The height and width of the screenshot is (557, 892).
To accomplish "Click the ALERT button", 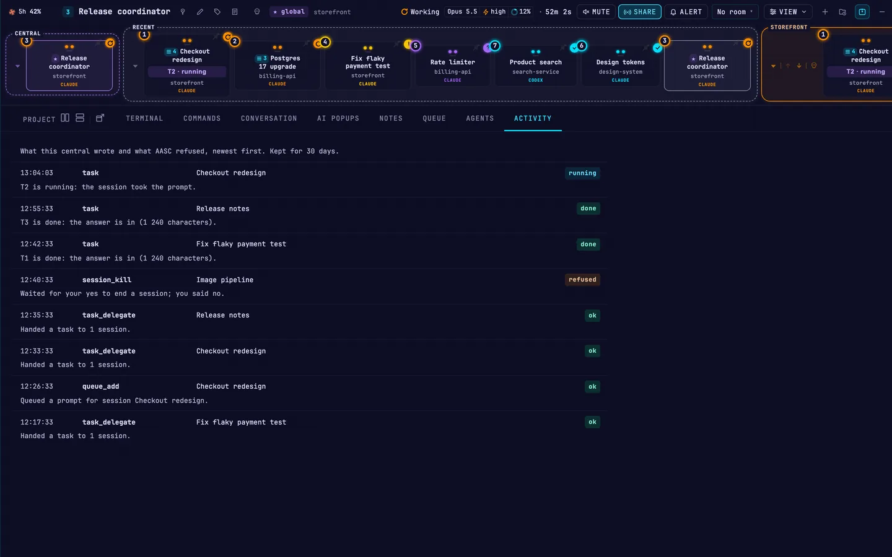I will point(686,12).
